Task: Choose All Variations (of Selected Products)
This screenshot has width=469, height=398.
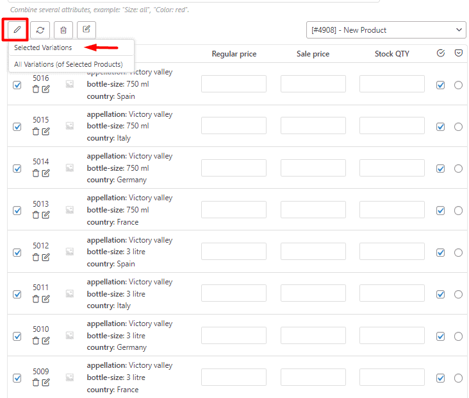Action: point(69,64)
